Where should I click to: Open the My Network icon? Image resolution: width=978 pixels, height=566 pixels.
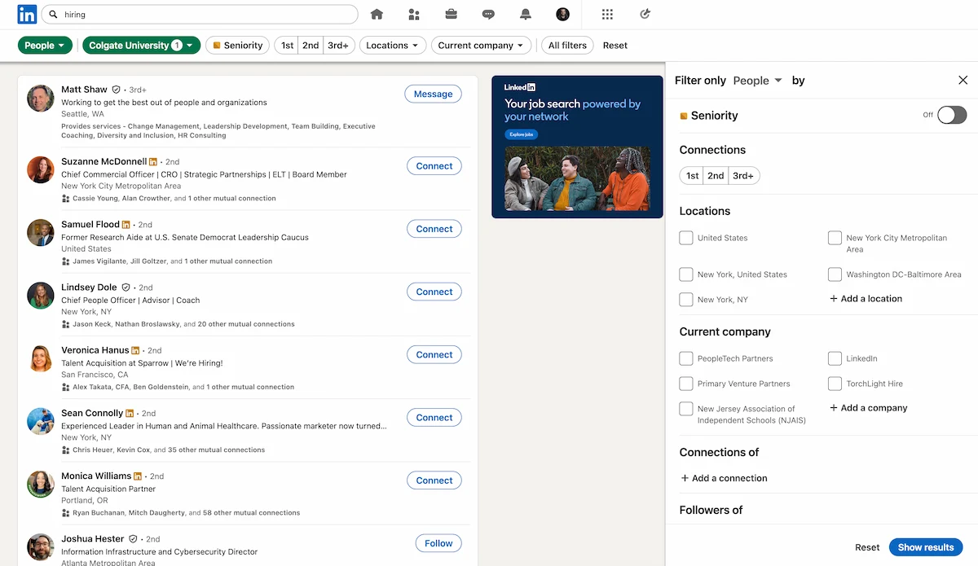[x=413, y=14]
